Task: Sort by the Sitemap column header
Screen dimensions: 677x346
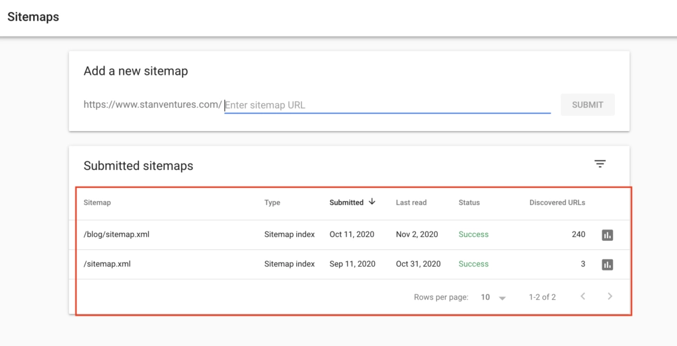Action: coord(97,202)
